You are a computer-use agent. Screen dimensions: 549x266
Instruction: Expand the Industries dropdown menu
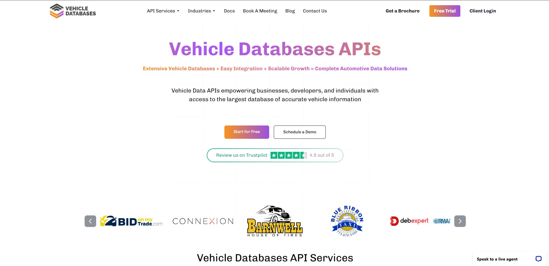click(201, 11)
